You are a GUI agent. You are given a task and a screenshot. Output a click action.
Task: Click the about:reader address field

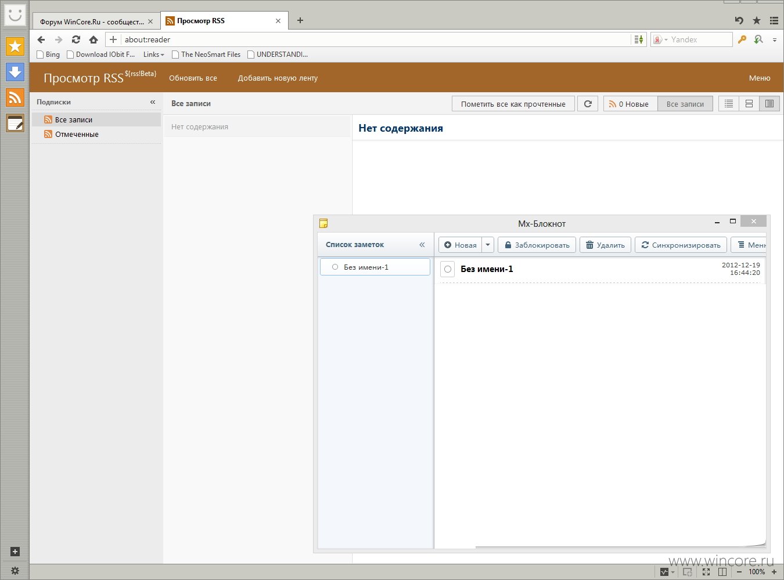pyautogui.click(x=376, y=39)
